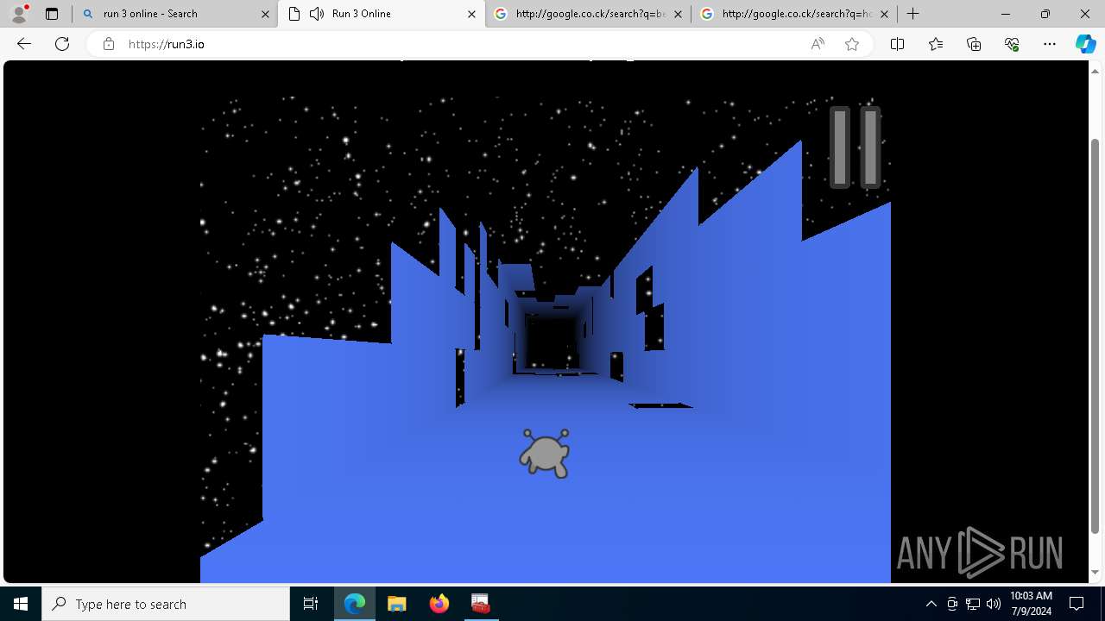This screenshot has width=1105, height=621.
Task: Open File Explorer from the taskbar
Action: coord(397,604)
